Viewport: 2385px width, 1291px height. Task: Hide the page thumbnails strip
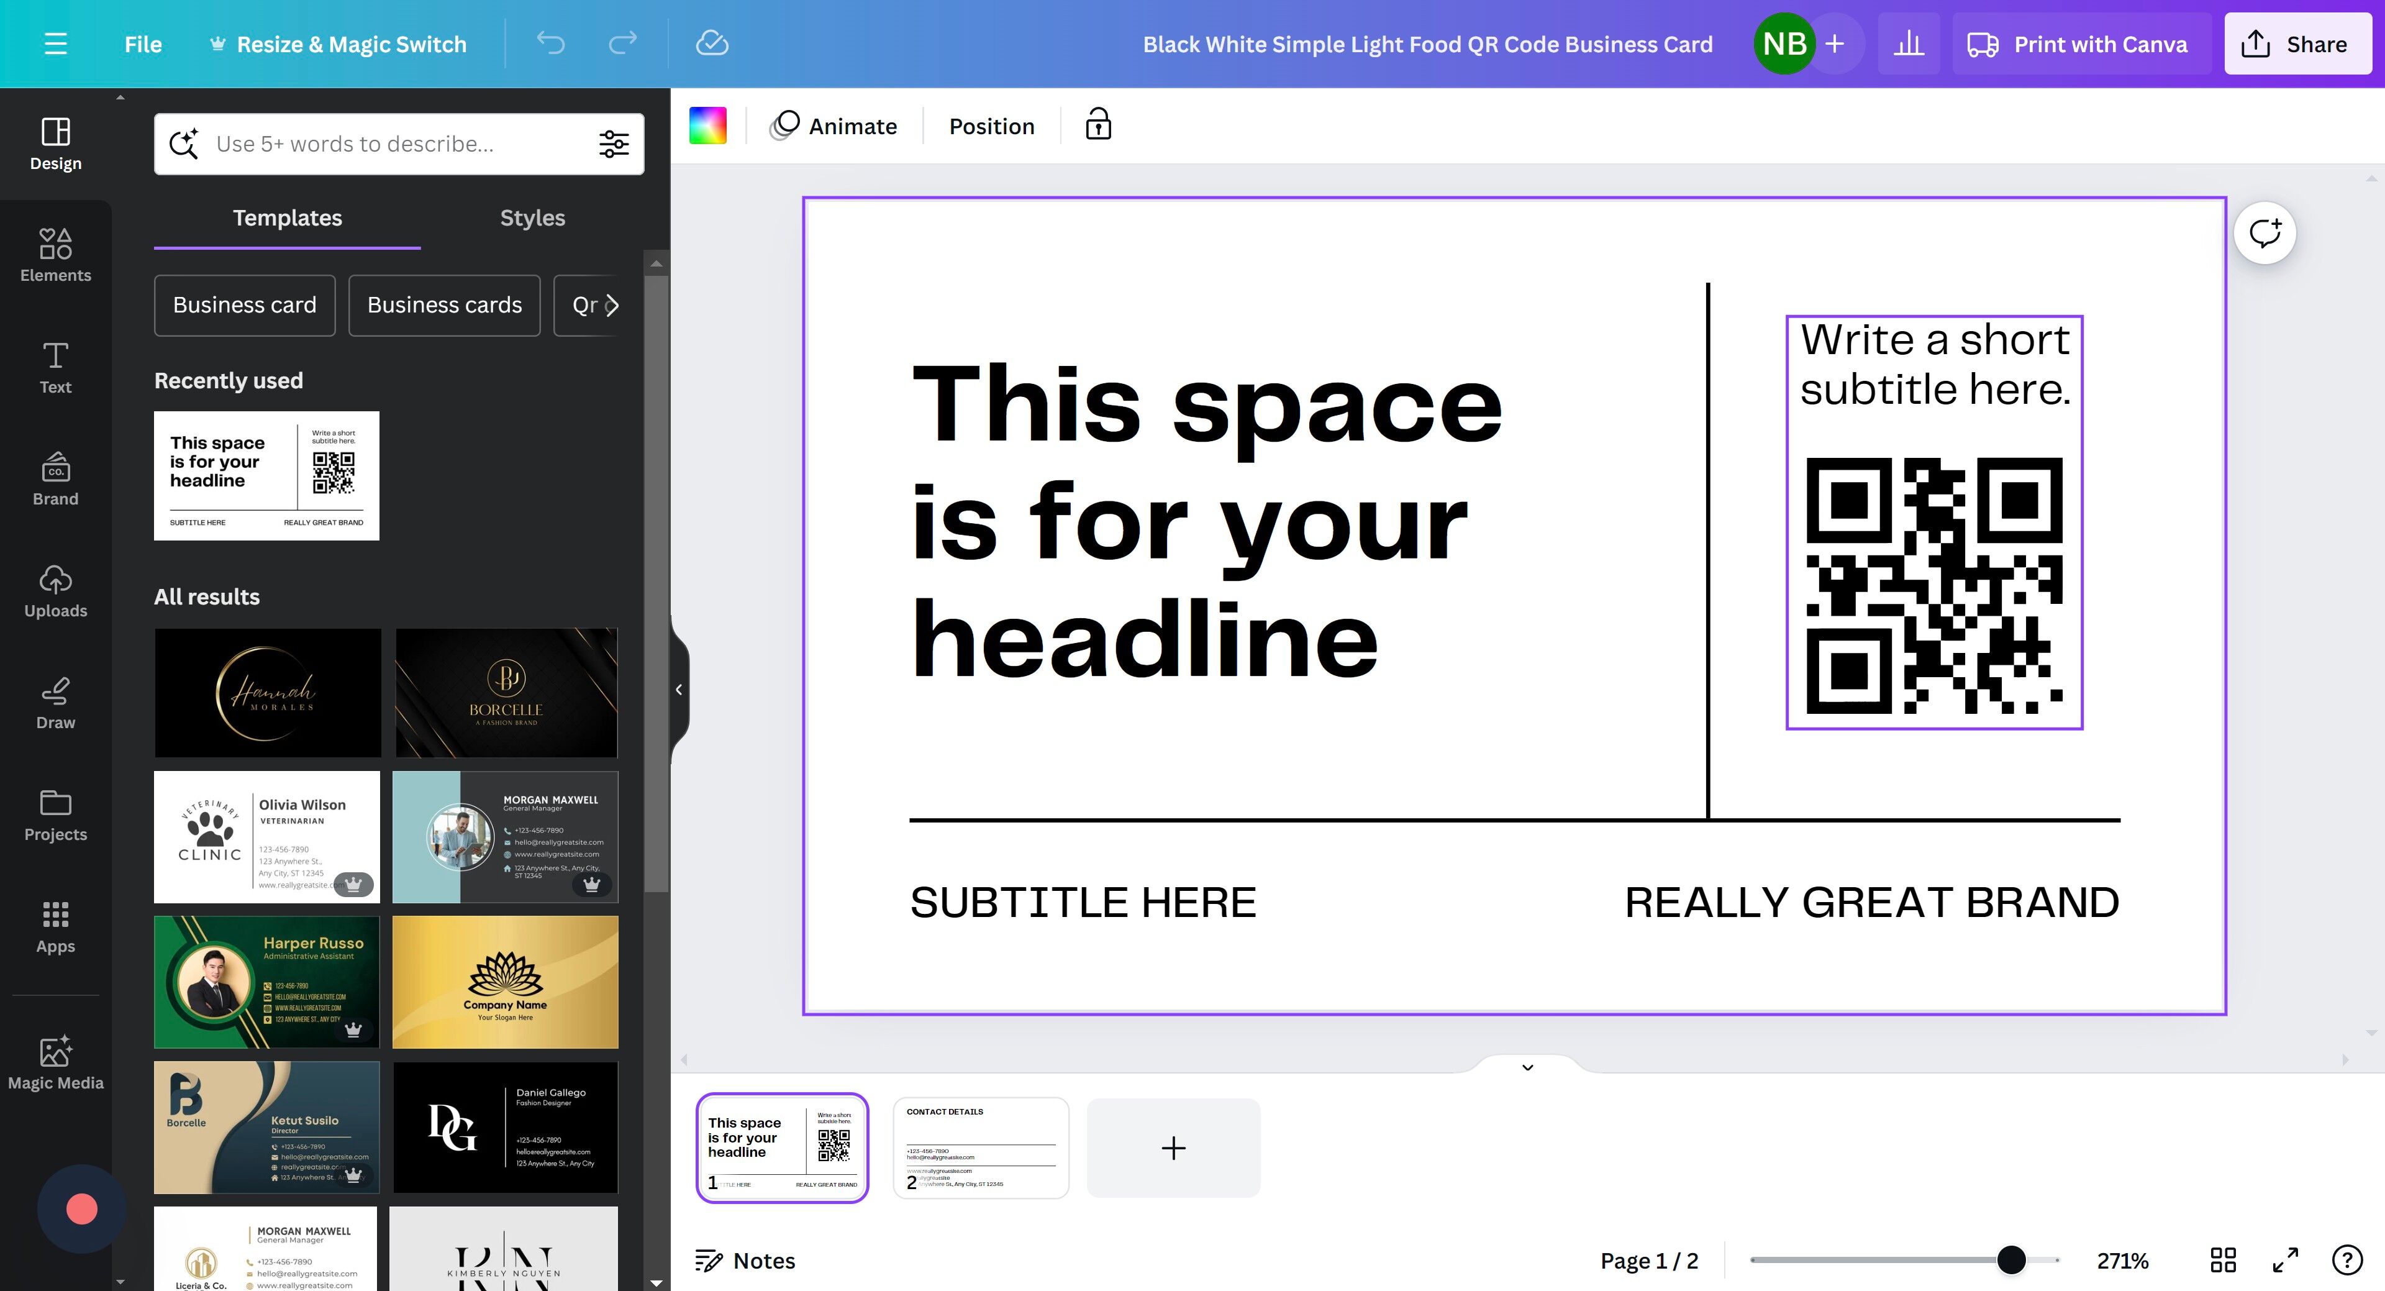pos(1528,1067)
